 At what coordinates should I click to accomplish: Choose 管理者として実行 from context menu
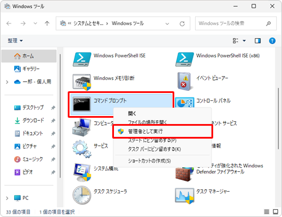tap(162, 131)
